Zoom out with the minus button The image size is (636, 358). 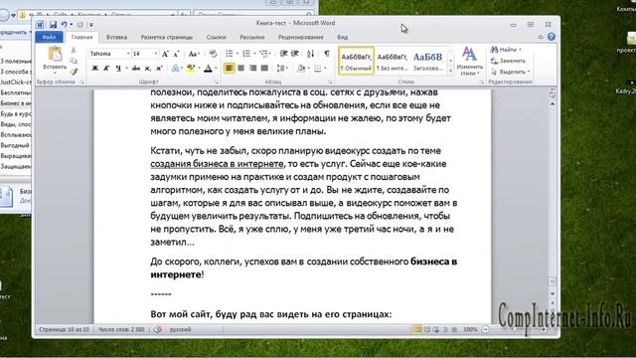[486, 329]
